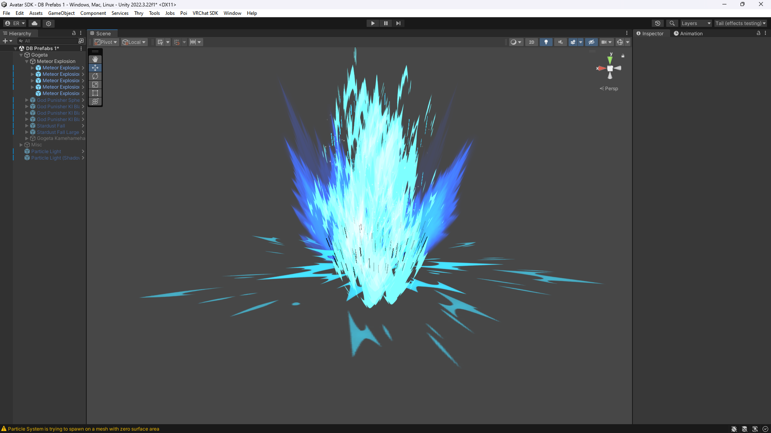Toggle 2D scene view mode
771x433 pixels.
point(532,42)
